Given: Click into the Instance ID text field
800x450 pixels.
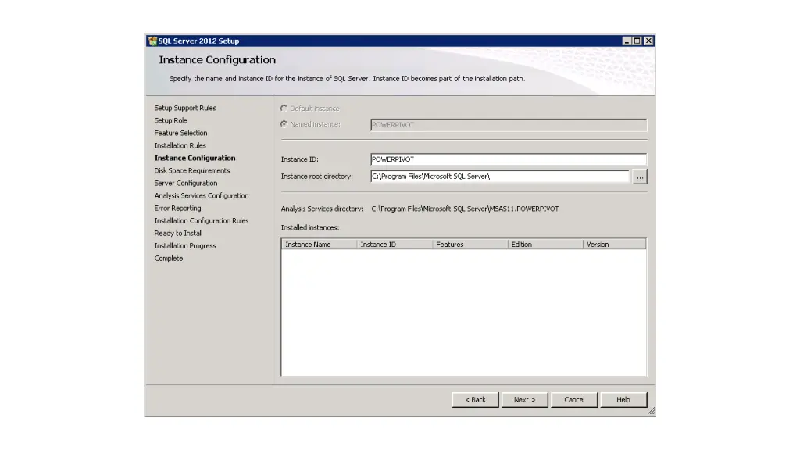Looking at the screenshot, I should 508,159.
